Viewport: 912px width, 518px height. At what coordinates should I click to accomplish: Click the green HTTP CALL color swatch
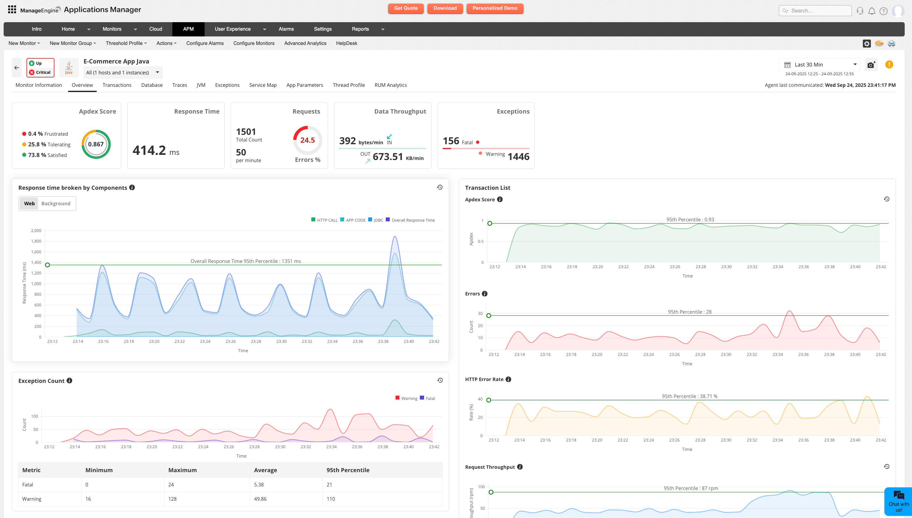[x=313, y=220]
